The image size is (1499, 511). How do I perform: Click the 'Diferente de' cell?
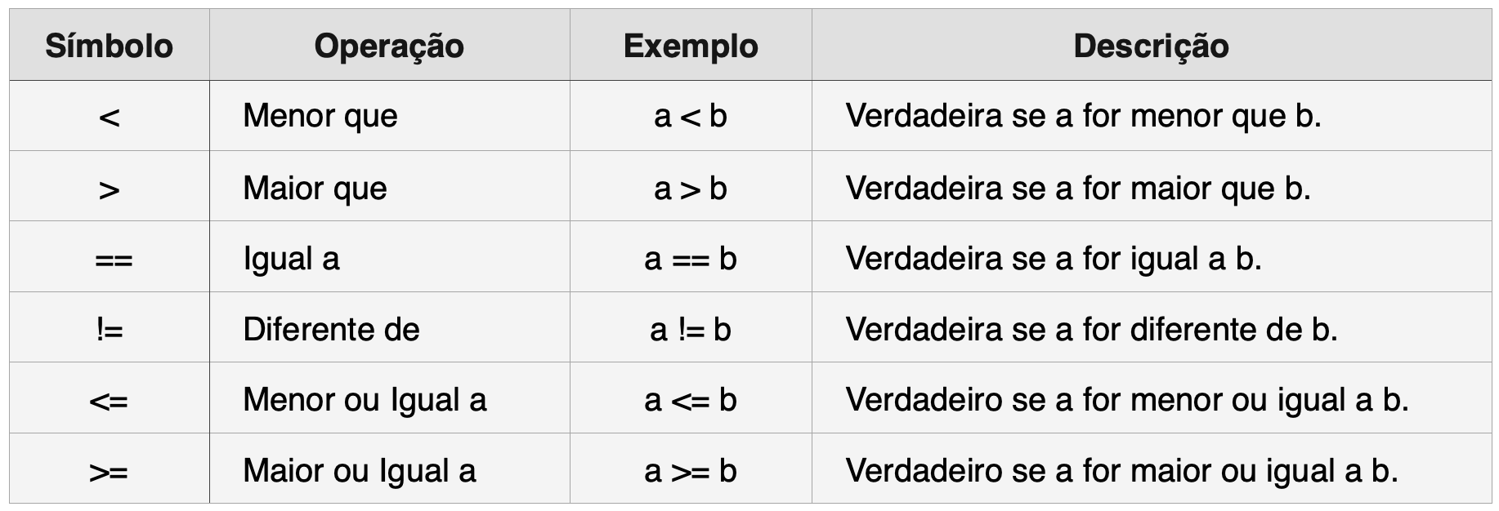390,328
